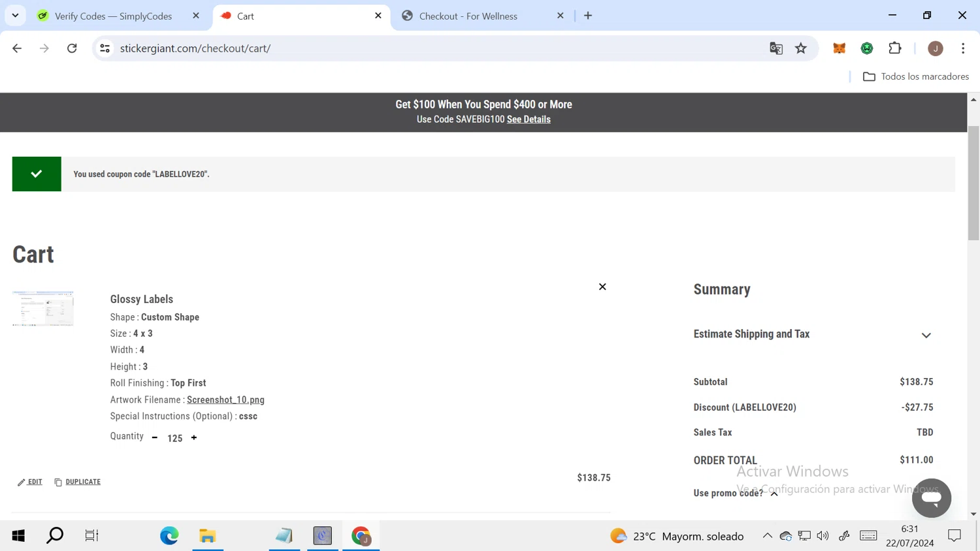Select the Cart browser tab
This screenshot has width=980, height=551.
301,16
